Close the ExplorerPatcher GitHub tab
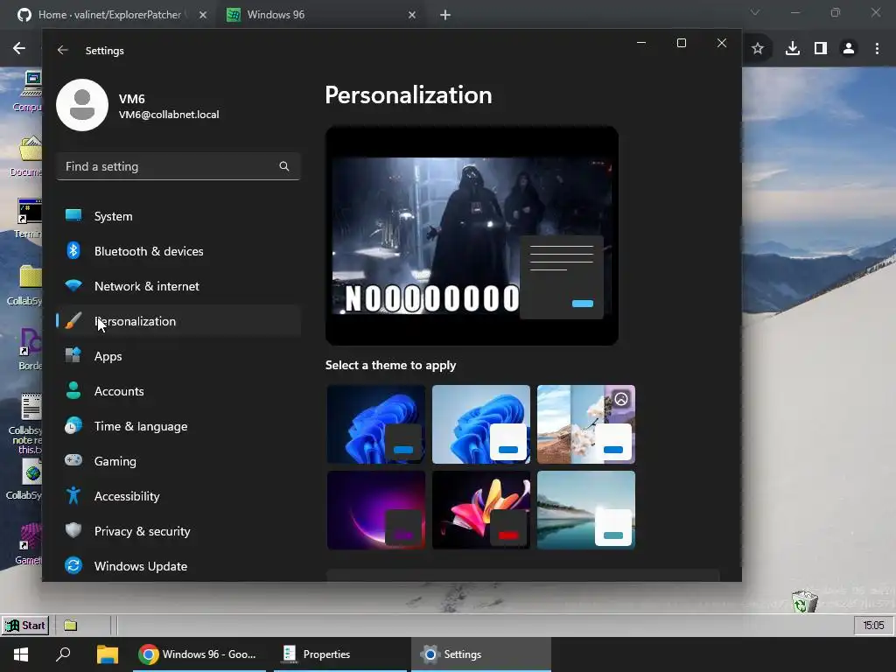The image size is (896, 672). 203,15
